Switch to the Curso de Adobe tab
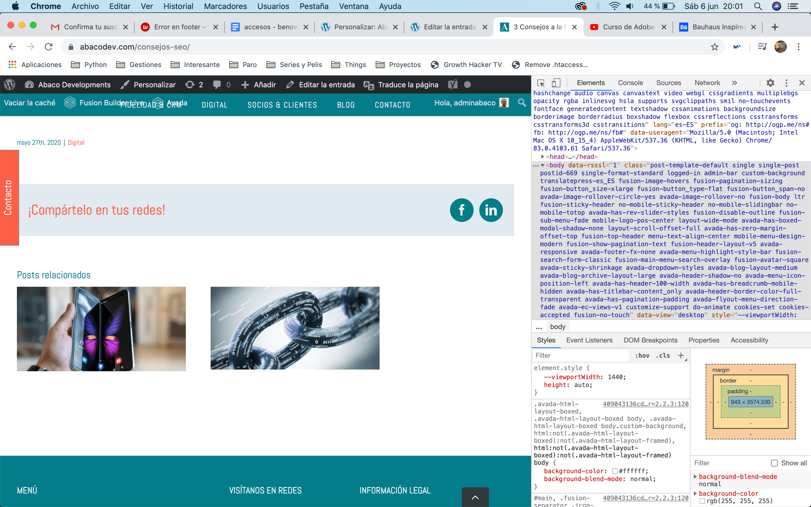The image size is (811, 507). tap(628, 27)
